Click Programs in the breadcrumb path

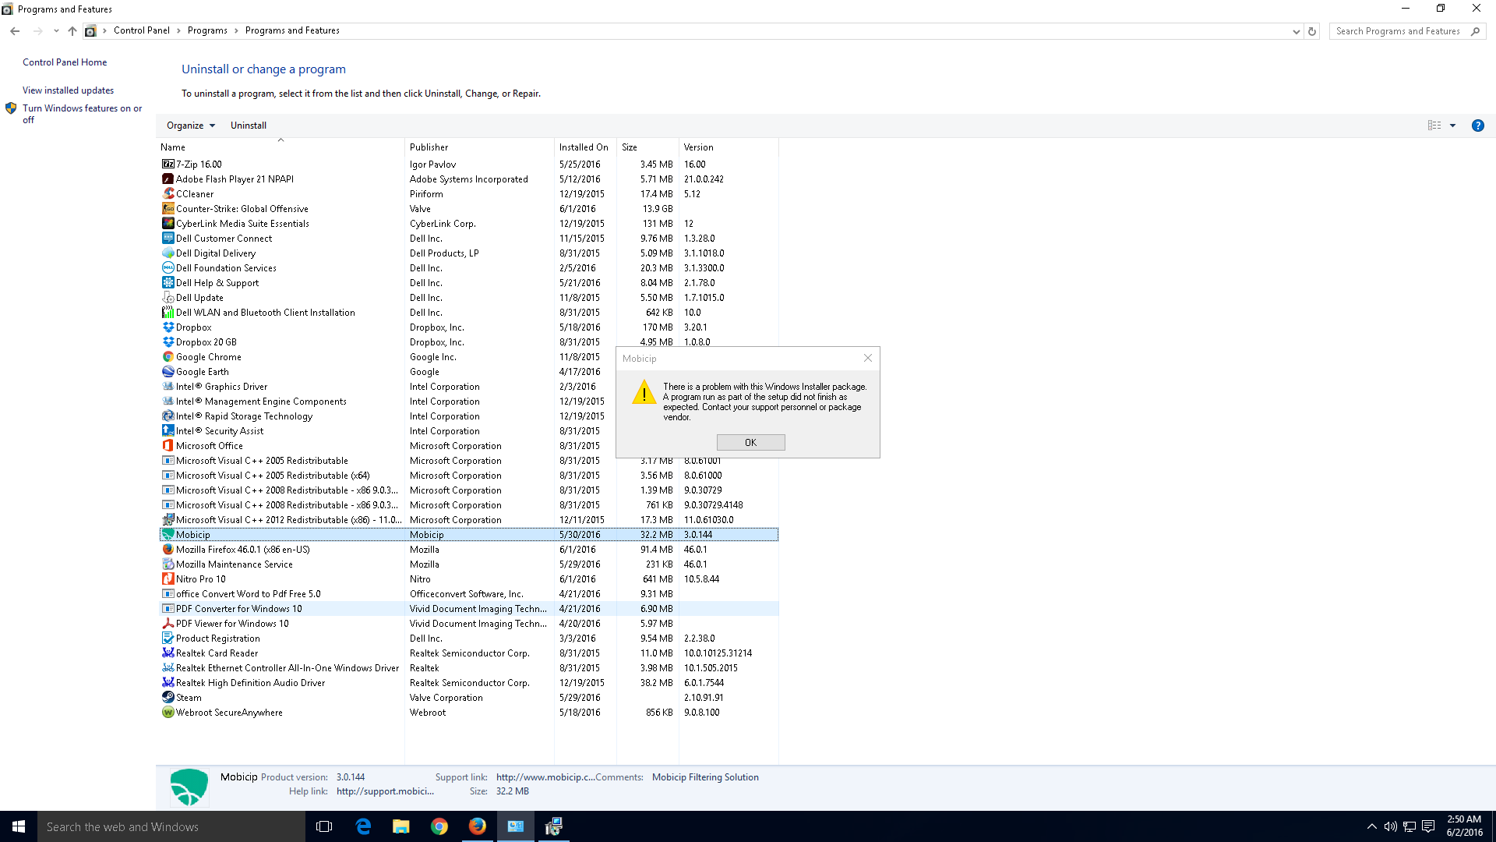[x=207, y=30]
